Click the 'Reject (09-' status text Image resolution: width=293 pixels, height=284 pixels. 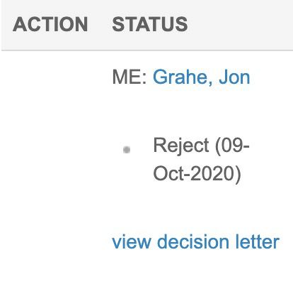click(201, 145)
